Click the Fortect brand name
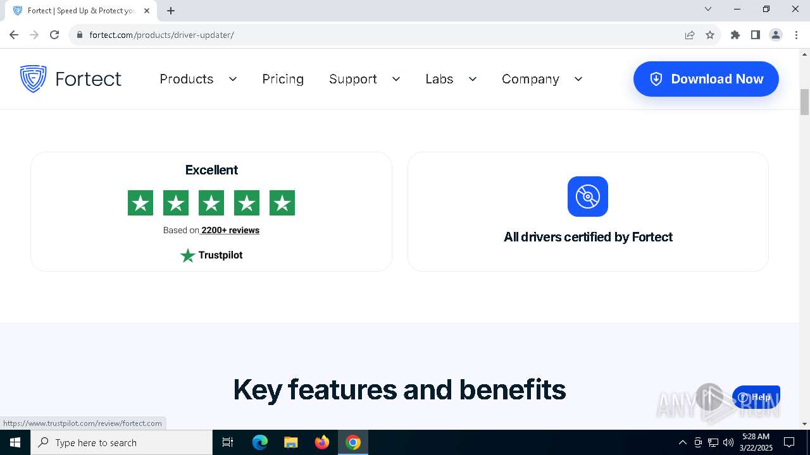This screenshot has height=455, width=810. point(88,79)
